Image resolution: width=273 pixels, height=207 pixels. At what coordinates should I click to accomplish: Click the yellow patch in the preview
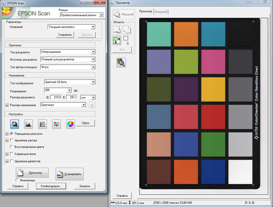213,89
